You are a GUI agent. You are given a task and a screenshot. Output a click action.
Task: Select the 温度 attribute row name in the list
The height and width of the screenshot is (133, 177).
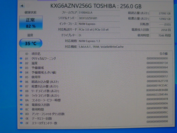click(34, 63)
